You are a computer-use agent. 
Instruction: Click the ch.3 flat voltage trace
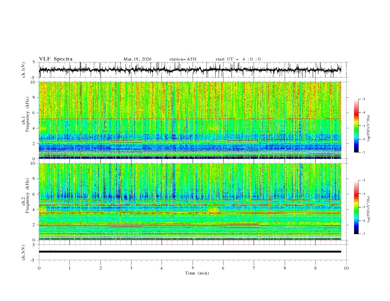click(190, 252)
